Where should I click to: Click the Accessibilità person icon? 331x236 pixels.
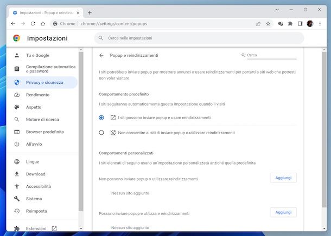tap(17, 186)
